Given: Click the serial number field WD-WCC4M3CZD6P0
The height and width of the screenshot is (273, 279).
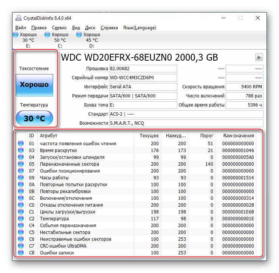Looking at the screenshot, I should coord(143,78).
